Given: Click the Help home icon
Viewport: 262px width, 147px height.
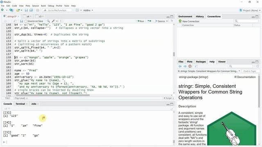Looking at the screenshot, I should (x=190, y=66).
